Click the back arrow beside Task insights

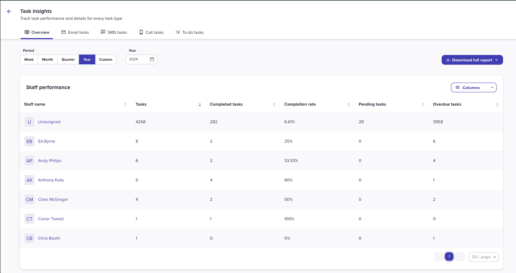point(9,11)
